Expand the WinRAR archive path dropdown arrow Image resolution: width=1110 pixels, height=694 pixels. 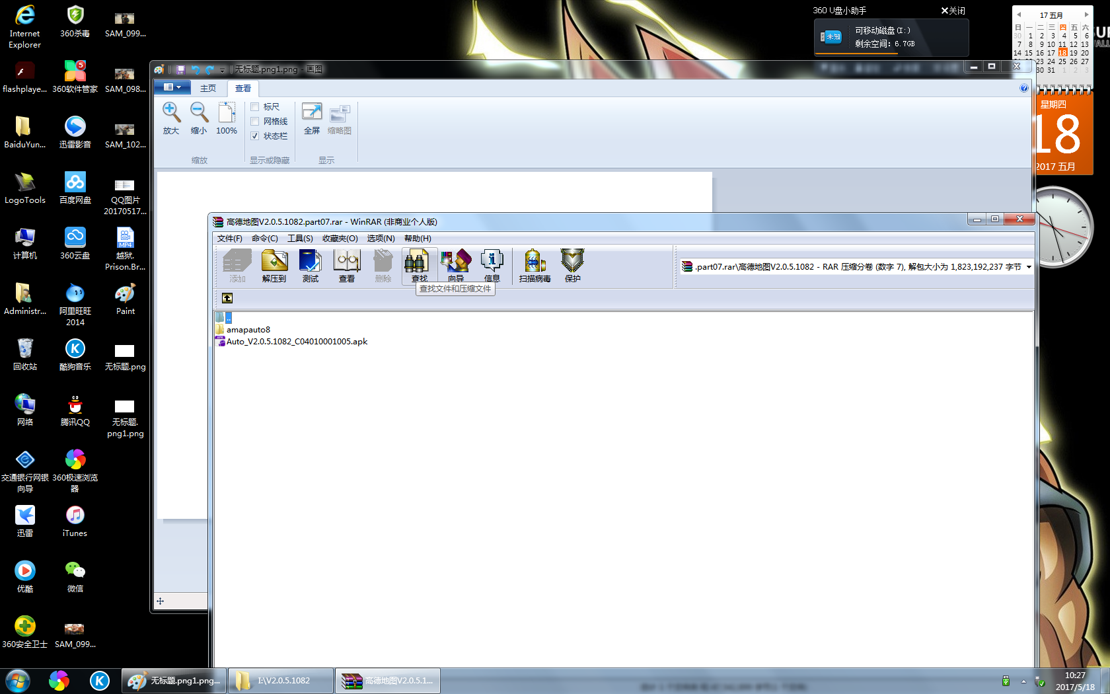click(x=1029, y=267)
